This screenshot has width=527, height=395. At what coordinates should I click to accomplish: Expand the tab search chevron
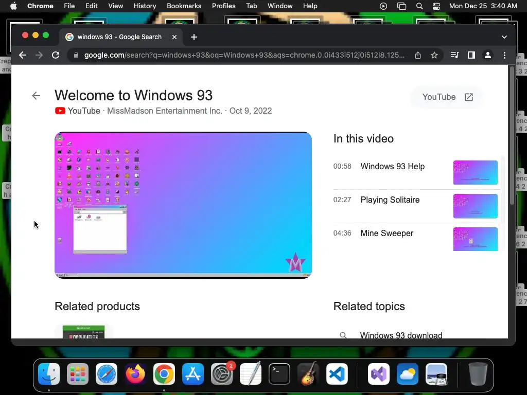pos(504,37)
